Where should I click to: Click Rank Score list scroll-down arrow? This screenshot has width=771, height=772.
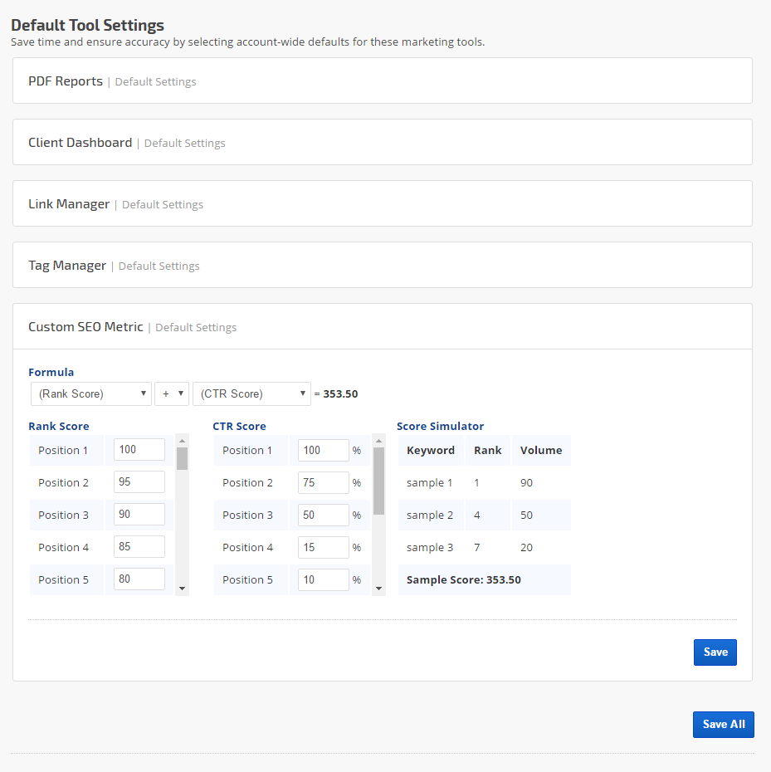click(x=183, y=589)
